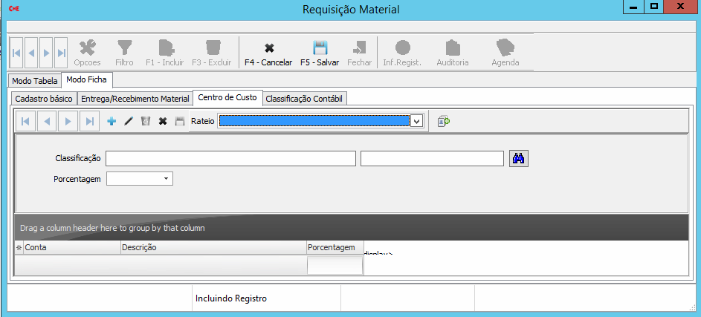Click the trash icon in inner toolbar
This screenshot has height=317, width=701.
coord(146,121)
